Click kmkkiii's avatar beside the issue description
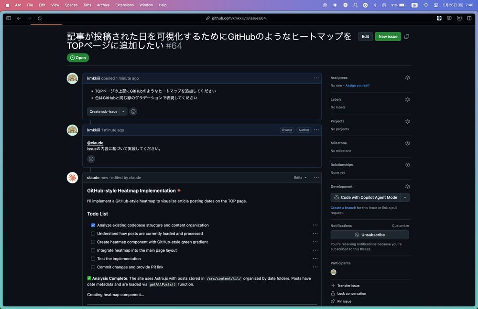478x309 pixels. point(73,78)
